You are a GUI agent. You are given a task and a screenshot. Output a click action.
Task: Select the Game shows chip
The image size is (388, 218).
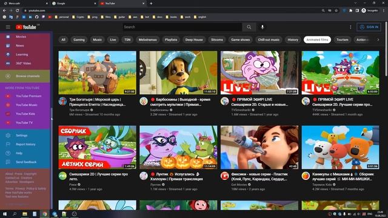coord(241,39)
